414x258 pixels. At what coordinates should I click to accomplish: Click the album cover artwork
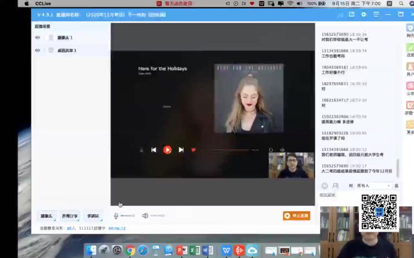[x=249, y=98]
